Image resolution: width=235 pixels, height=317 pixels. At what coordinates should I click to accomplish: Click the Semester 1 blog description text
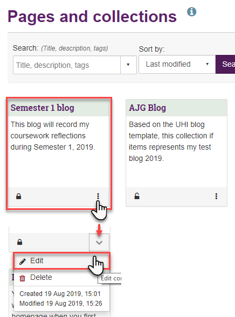point(53,136)
